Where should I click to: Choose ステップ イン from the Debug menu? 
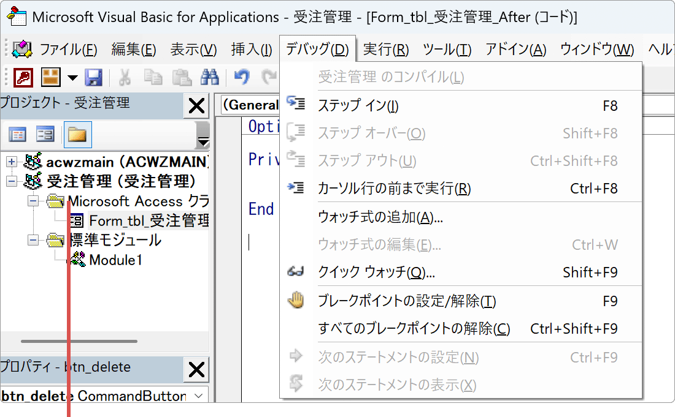click(x=358, y=106)
